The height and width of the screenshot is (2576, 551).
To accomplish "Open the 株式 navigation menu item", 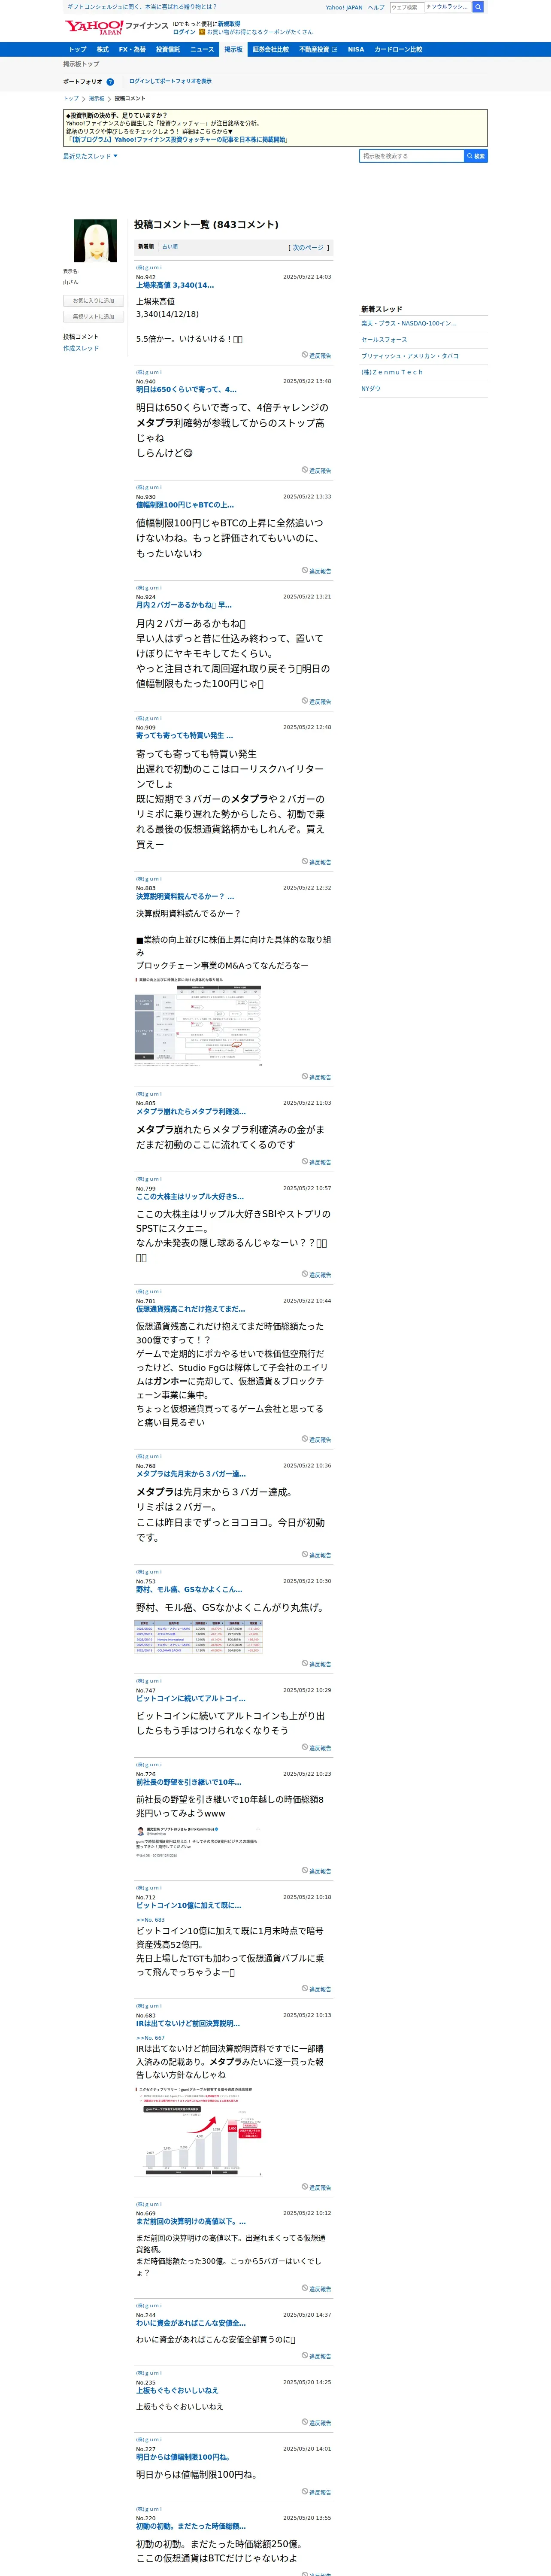I will click(x=102, y=49).
